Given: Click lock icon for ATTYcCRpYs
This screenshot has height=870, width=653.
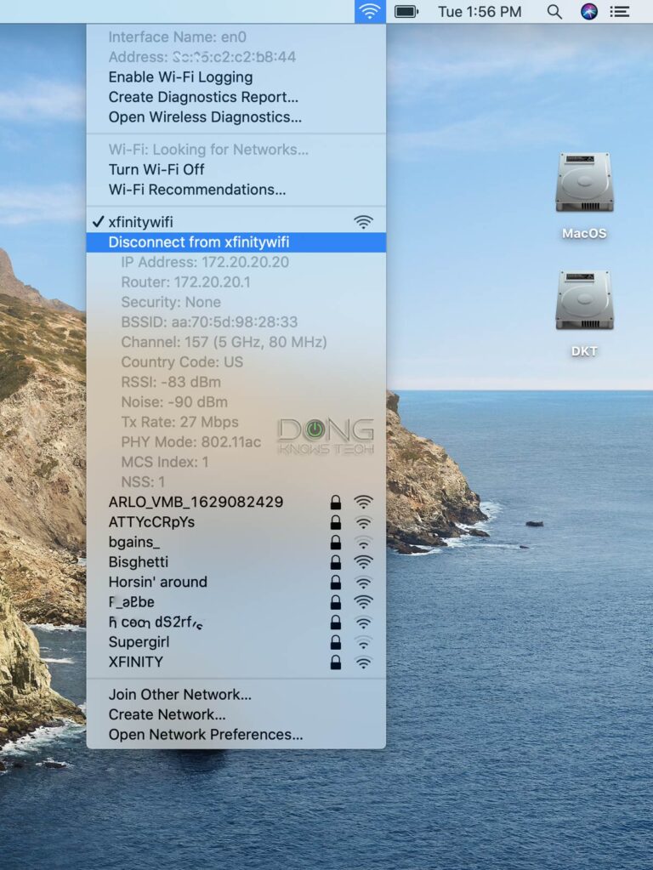Looking at the screenshot, I should 336,522.
